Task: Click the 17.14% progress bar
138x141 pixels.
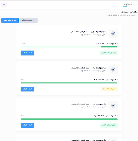Action: pyautogui.click(x=69, y=47)
